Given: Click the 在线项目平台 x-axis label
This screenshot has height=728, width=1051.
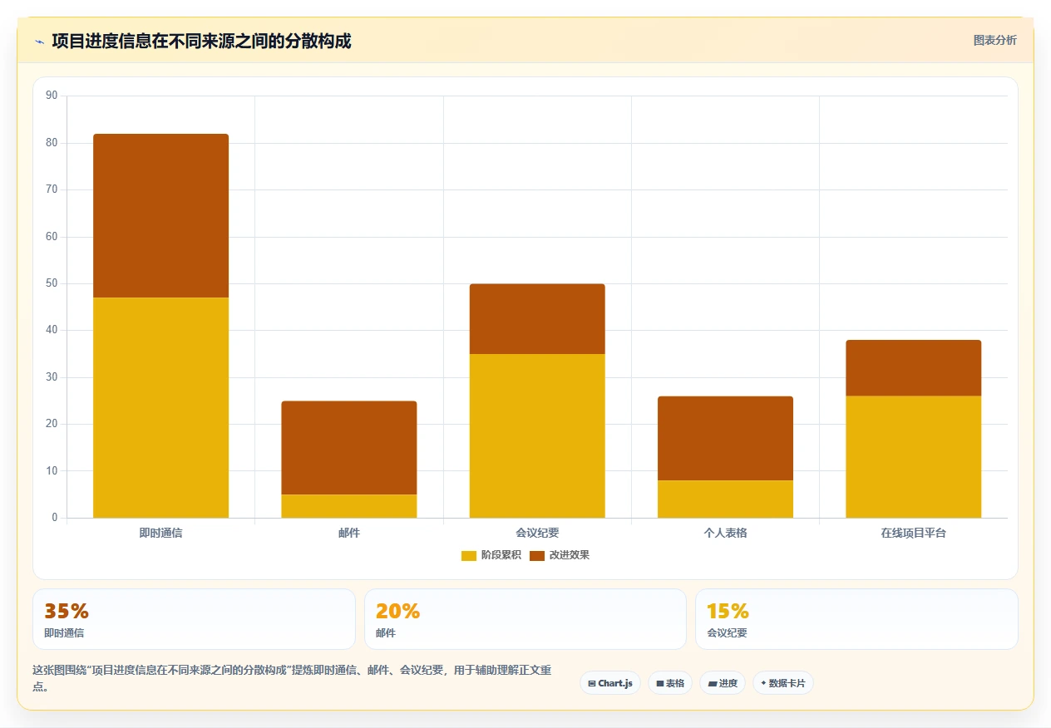Looking at the screenshot, I should tap(913, 533).
